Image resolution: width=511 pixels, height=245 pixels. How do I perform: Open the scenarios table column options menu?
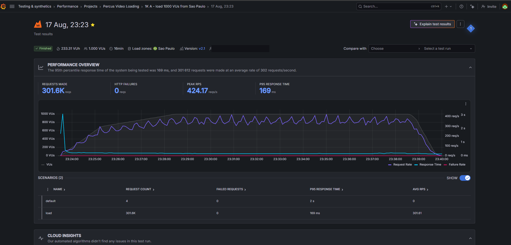(x=48, y=189)
